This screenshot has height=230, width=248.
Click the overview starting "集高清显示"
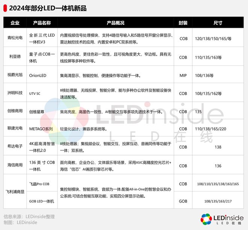pyautogui.click(x=100, y=76)
